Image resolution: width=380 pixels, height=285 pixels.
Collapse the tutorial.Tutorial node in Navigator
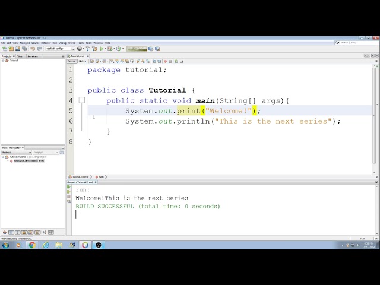coord(2,157)
